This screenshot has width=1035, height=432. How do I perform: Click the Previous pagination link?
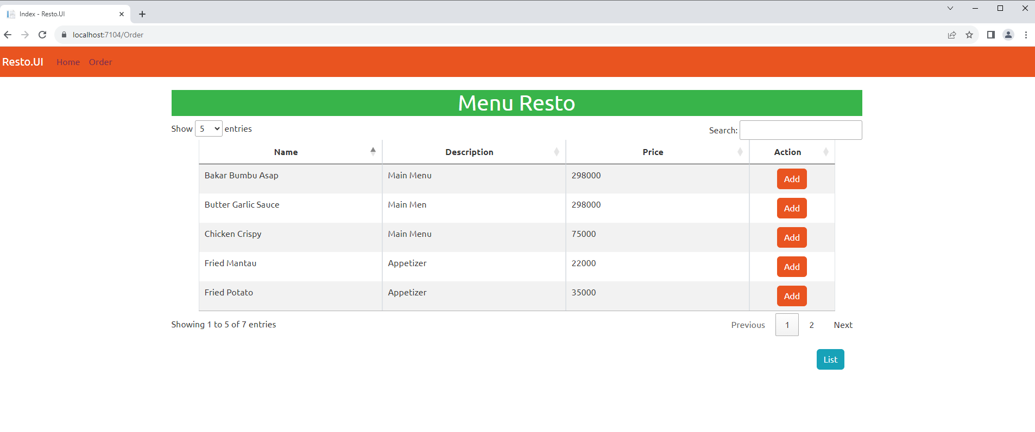click(x=748, y=325)
